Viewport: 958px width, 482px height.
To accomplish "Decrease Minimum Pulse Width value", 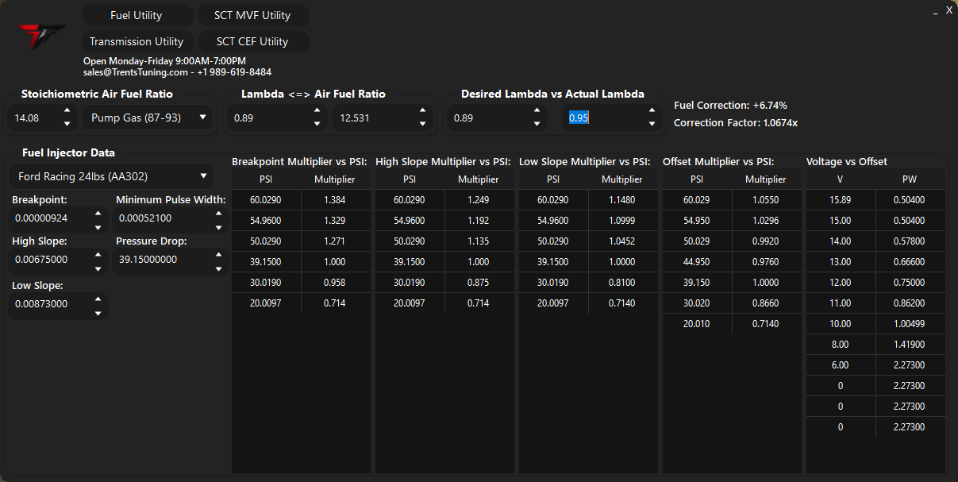I will [x=220, y=226].
